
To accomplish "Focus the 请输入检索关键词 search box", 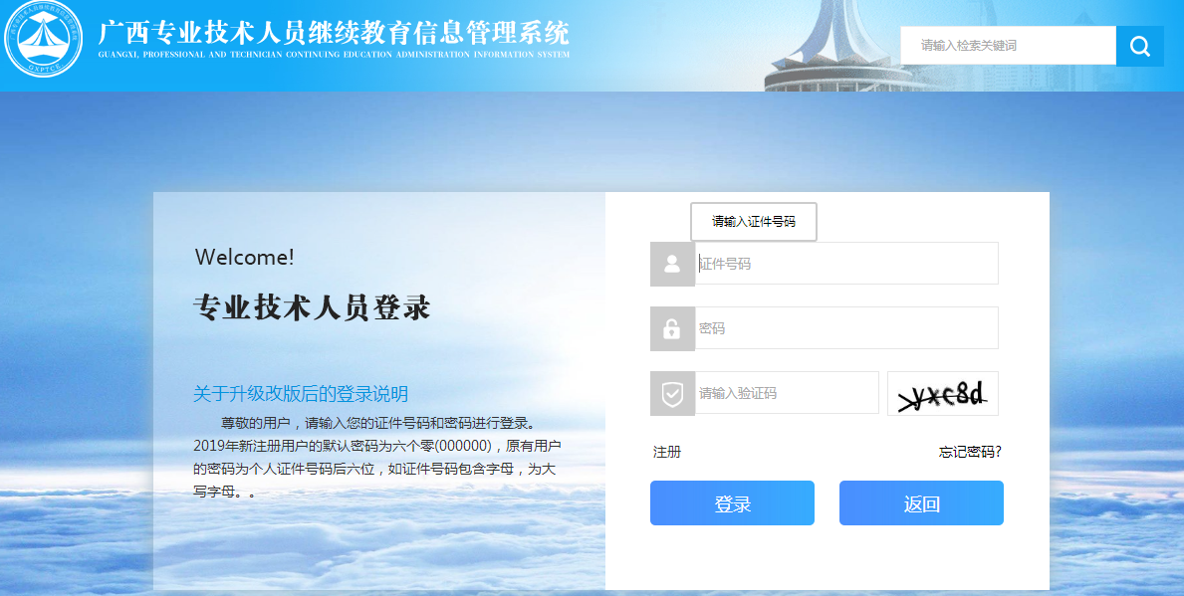I will coord(1008,46).
